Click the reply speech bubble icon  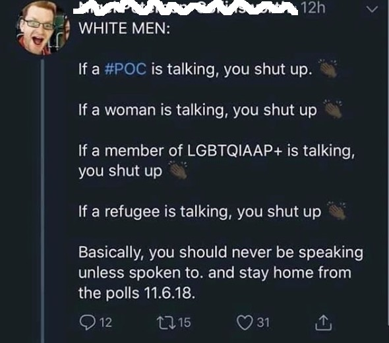(x=86, y=323)
